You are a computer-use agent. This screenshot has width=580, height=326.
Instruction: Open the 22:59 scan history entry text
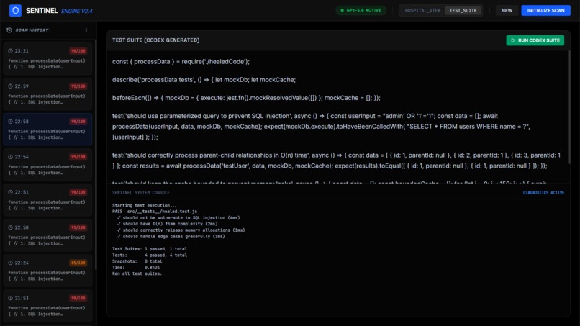pos(47,99)
